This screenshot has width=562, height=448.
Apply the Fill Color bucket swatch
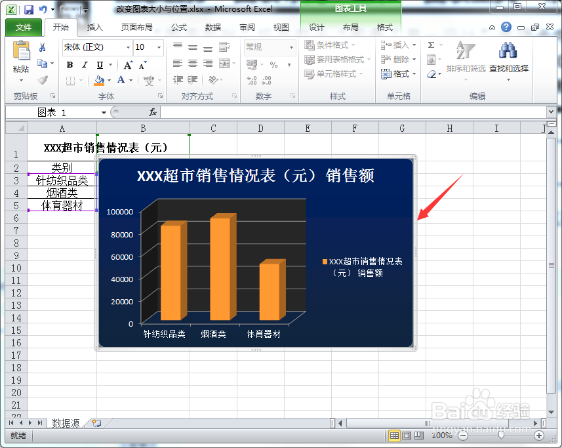[x=99, y=81]
